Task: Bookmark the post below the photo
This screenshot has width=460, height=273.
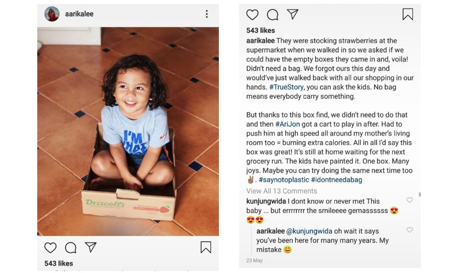Action: (206, 247)
